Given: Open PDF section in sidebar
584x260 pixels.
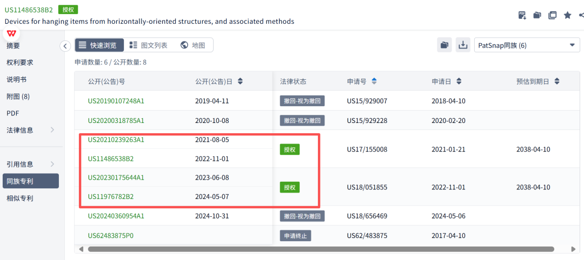Looking at the screenshot, I should pos(12,113).
